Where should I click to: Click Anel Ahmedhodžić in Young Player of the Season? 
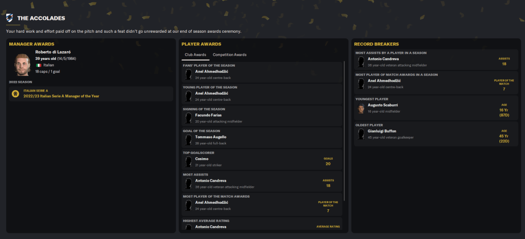pyautogui.click(x=213, y=93)
